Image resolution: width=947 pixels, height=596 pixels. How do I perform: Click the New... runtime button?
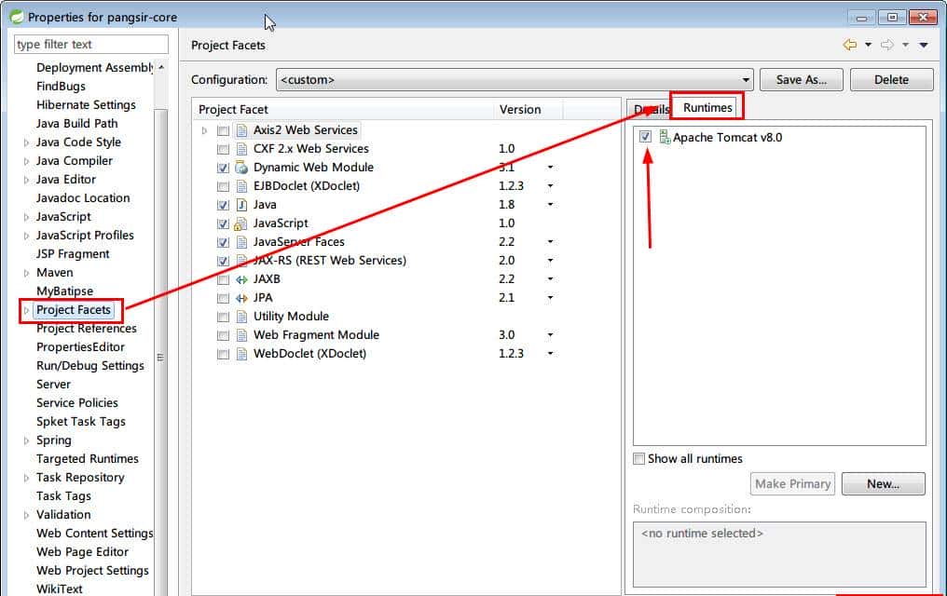pyautogui.click(x=883, y=484)
